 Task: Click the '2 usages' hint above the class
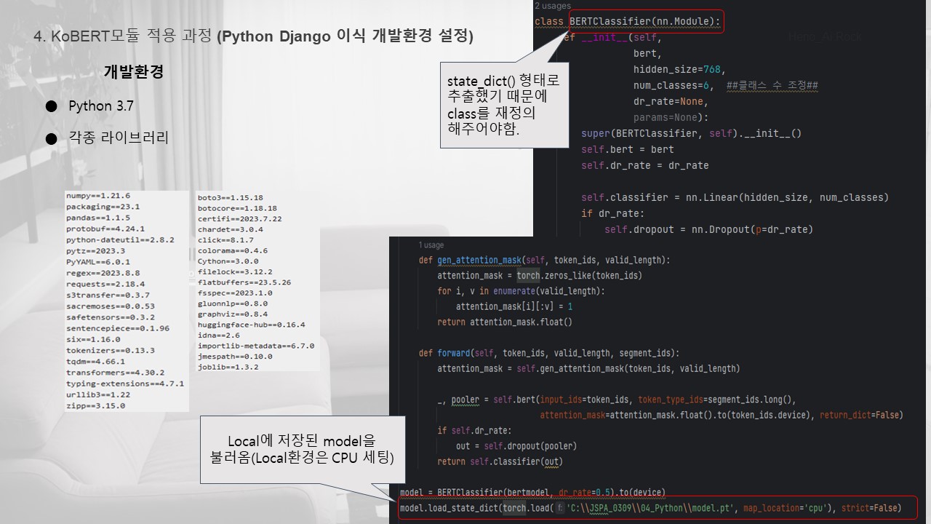coord(553,6)
